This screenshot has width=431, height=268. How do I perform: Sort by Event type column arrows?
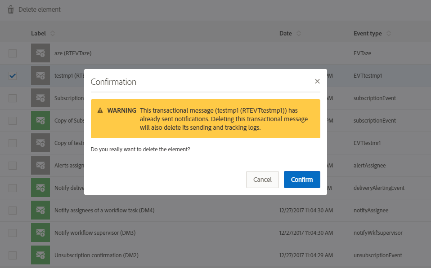pyautogui.click(x=389, y=34)
